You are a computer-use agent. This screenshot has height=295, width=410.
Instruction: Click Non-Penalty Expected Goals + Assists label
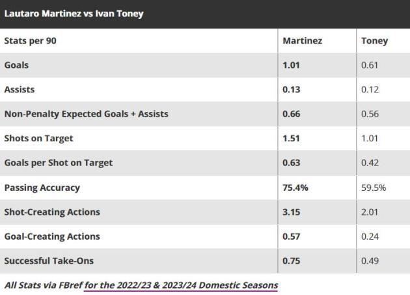pyautogui.click(x=86, y=114)
